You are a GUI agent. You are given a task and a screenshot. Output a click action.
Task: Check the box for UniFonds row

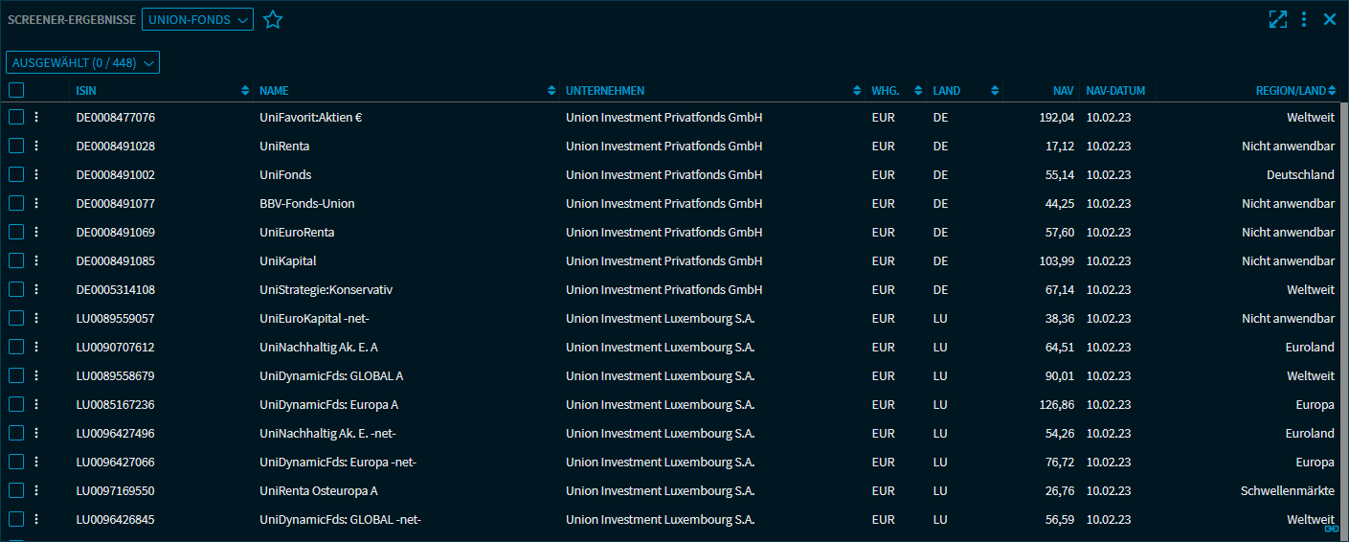16,175
